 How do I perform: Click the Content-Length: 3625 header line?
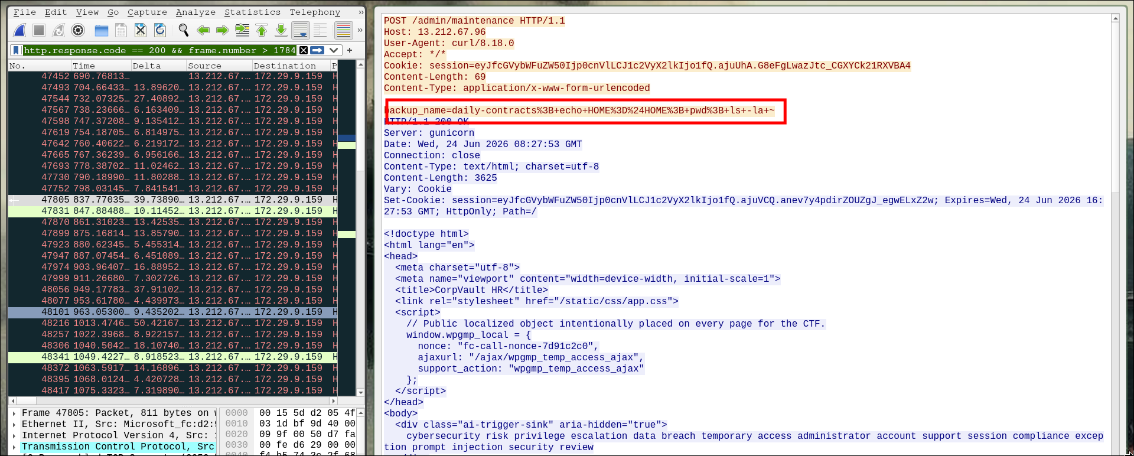(441, 178)
